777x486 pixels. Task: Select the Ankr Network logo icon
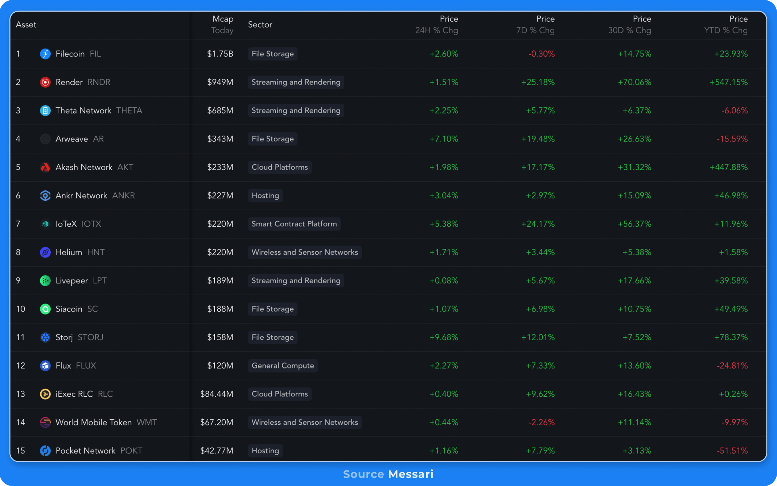click(x=45, y=195)
